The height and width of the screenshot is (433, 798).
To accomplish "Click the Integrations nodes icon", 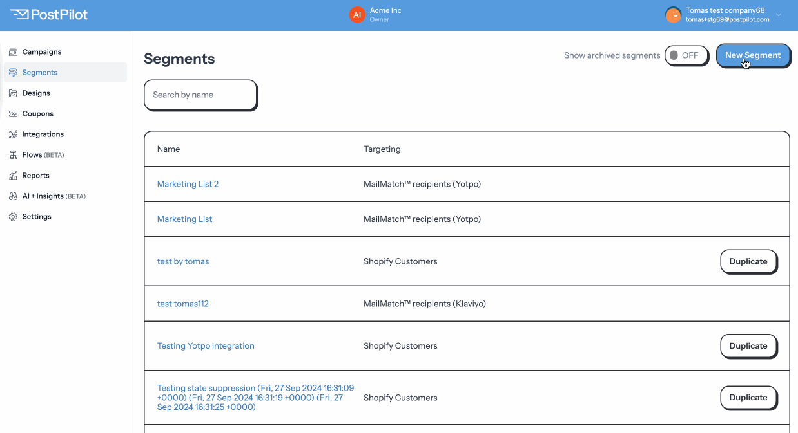I will [13, 134].
